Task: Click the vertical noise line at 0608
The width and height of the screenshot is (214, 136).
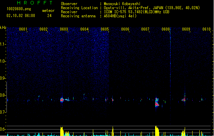Action: coord(170,76)
